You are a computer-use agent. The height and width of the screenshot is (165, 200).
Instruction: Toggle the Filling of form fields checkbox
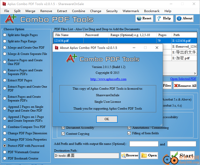coord(129,133)
